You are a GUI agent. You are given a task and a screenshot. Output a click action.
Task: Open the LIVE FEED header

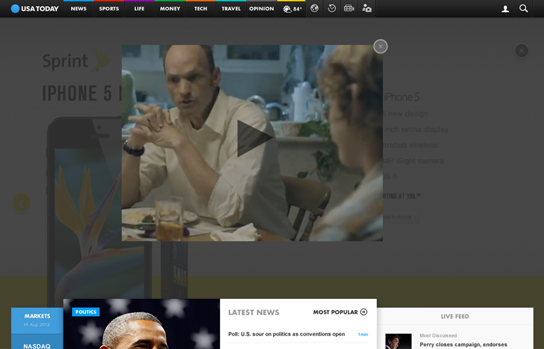[x=455, y=316]
